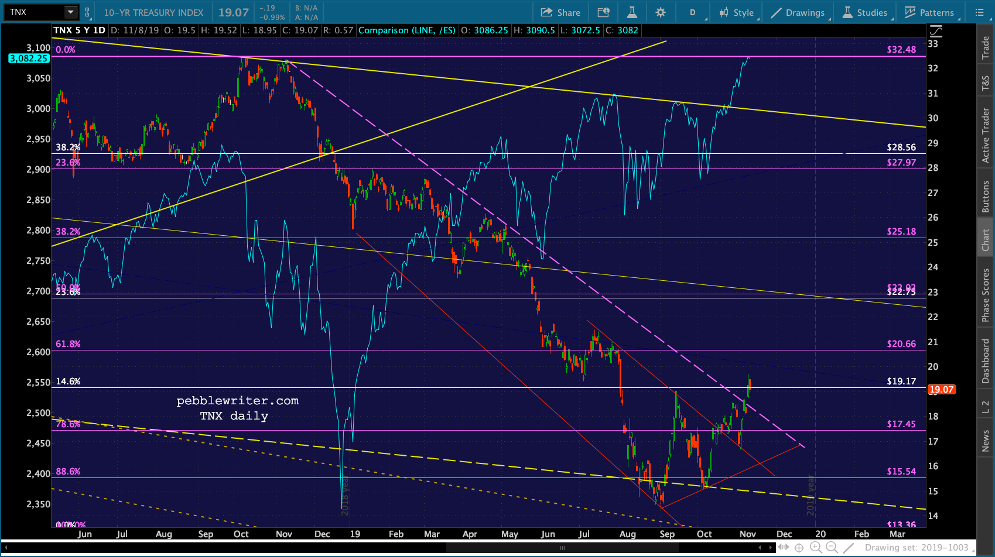This screenshot has width=995, height=557.
Task: Click the $20.66 Fibonacci level label
Action: click(x=901, y=343)
